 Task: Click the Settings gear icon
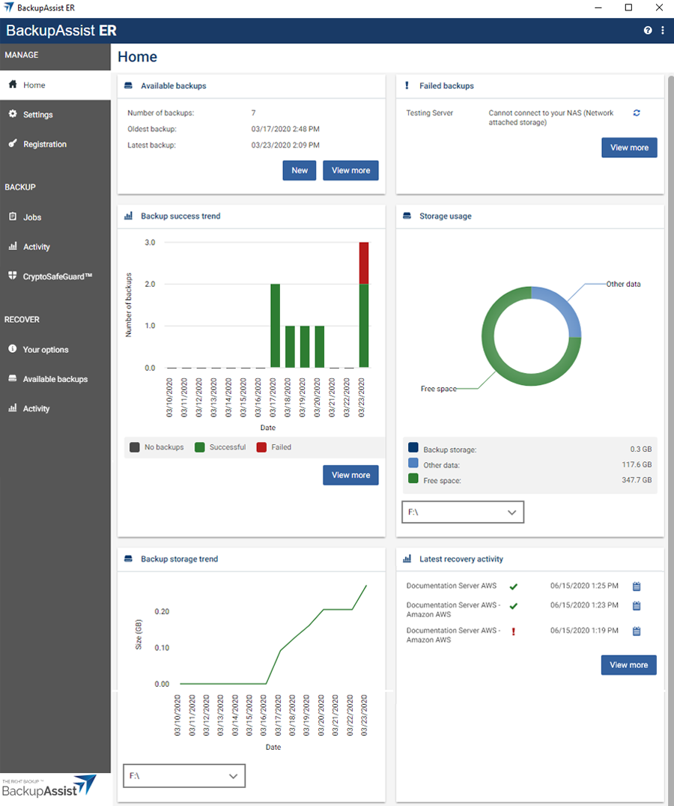tap(13, 114)
